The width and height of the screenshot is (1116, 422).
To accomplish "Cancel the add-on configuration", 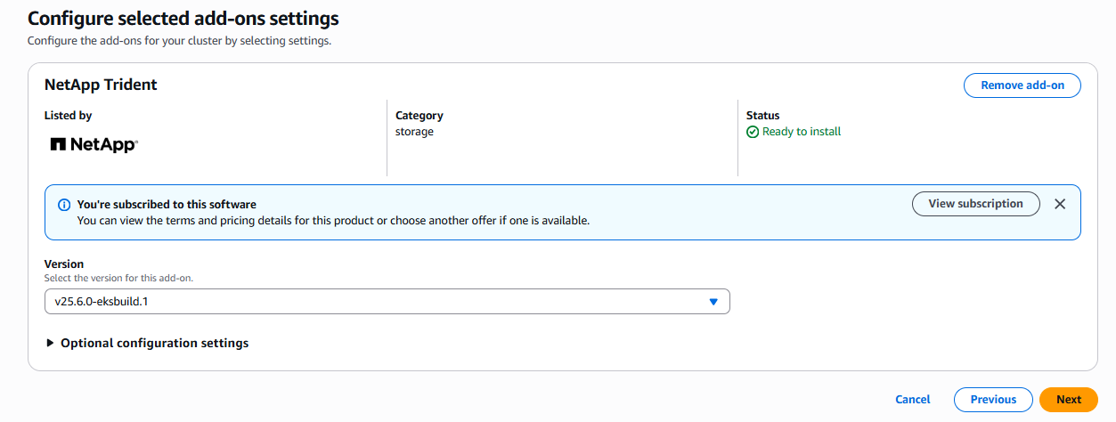I will point(913,400).
